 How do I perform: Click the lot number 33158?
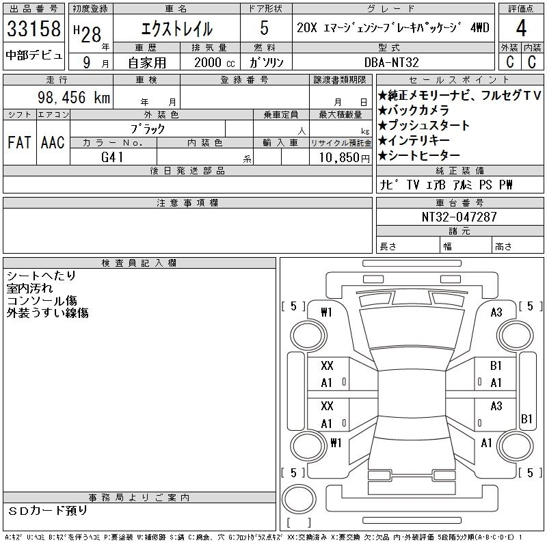(34, 29)
